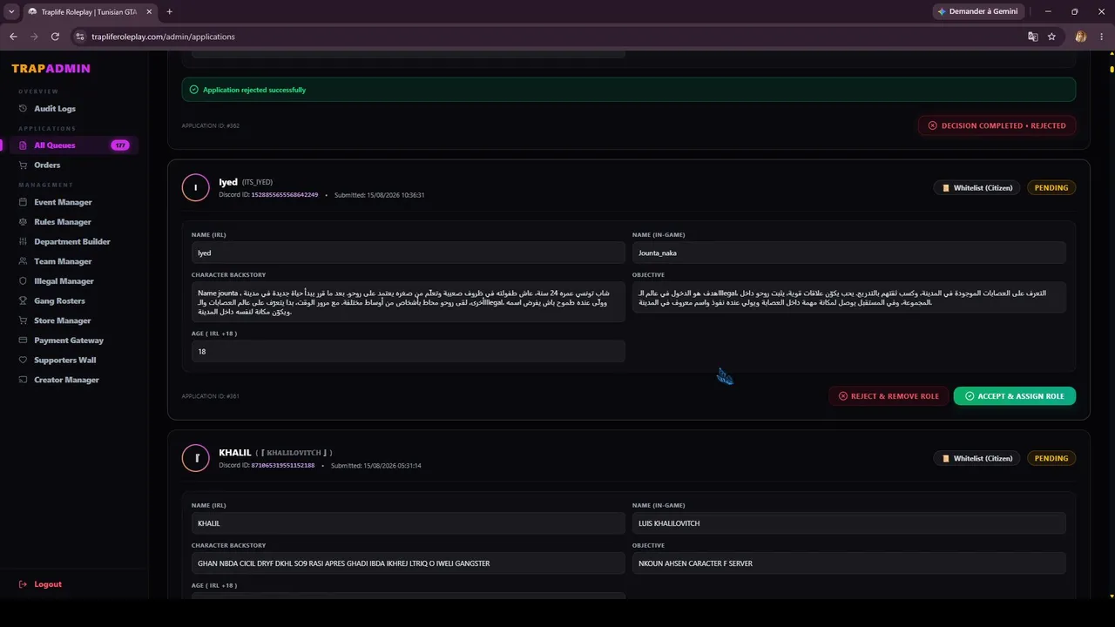Click the Supporters Wall heart icon
The height and width of the screenshot is (627, 1115).
coord(24,361)
